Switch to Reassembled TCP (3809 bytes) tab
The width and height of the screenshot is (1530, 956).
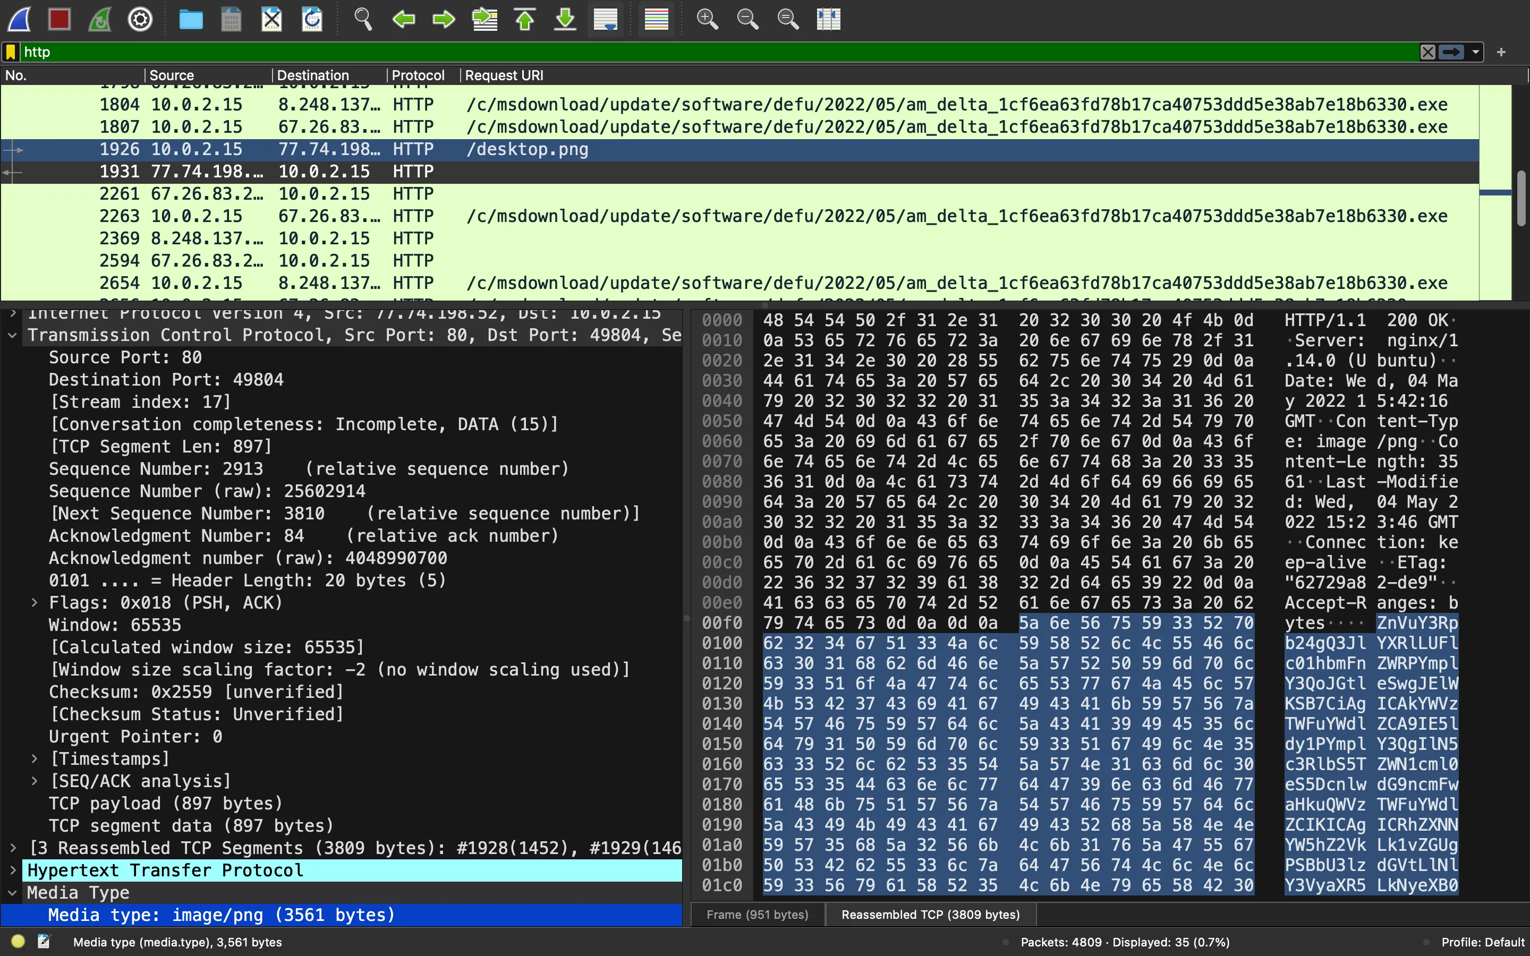[931, 915]
